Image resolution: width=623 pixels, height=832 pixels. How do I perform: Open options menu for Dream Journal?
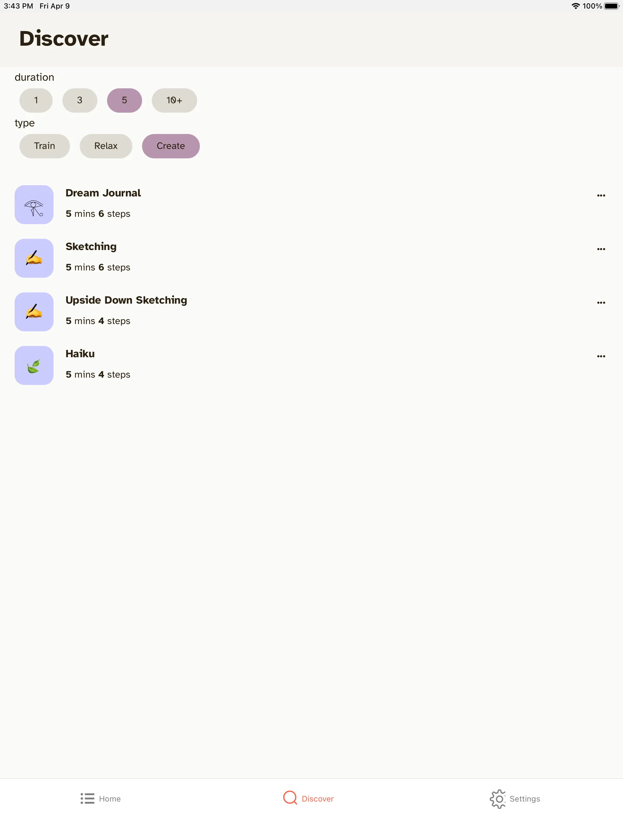601,195
